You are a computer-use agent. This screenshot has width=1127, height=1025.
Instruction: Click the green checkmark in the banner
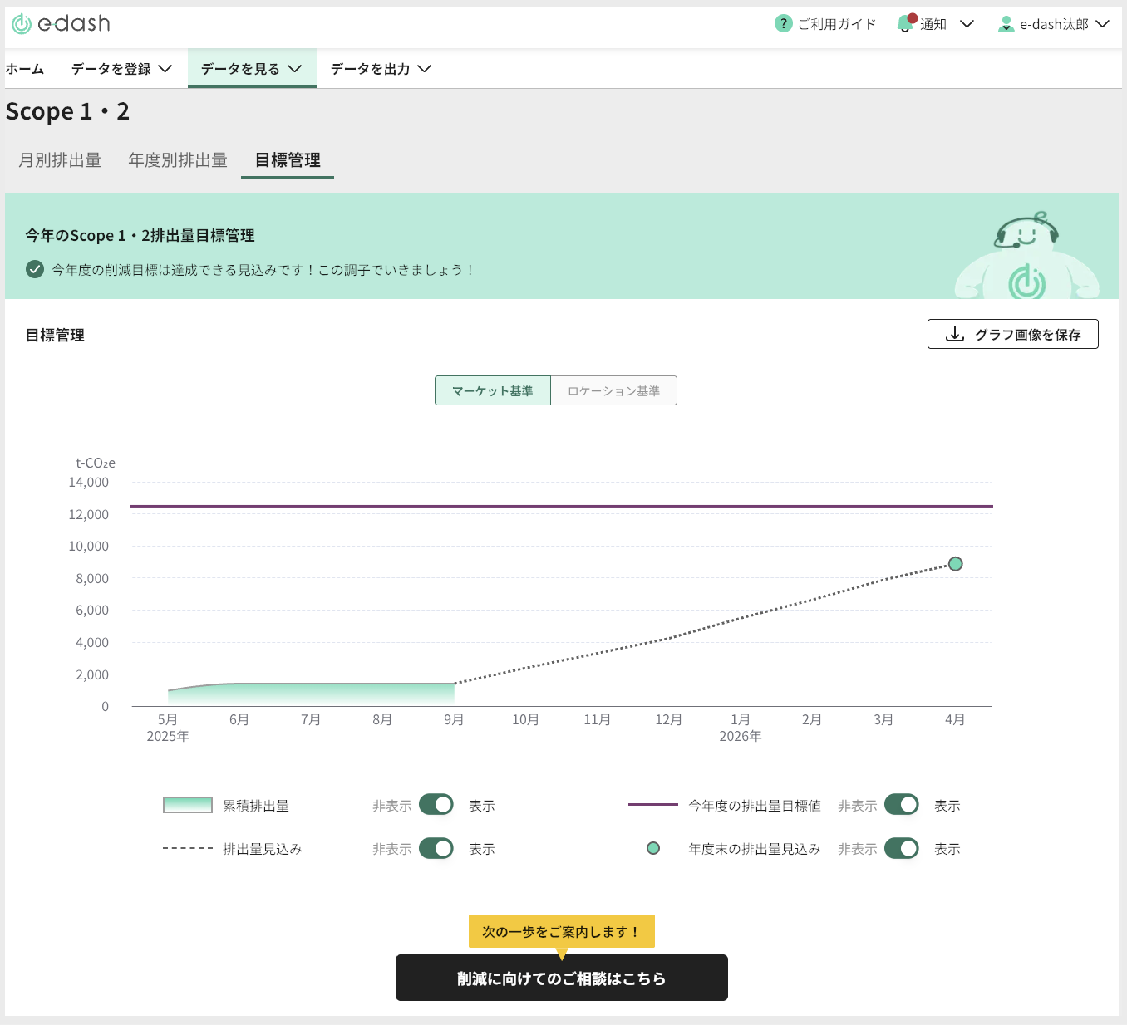33,269
